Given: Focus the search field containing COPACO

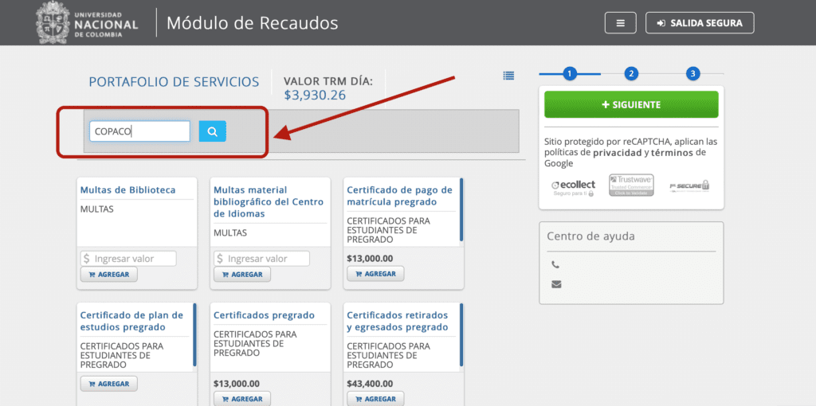Looking at the screenshot, I should click(x=139, y=131).
